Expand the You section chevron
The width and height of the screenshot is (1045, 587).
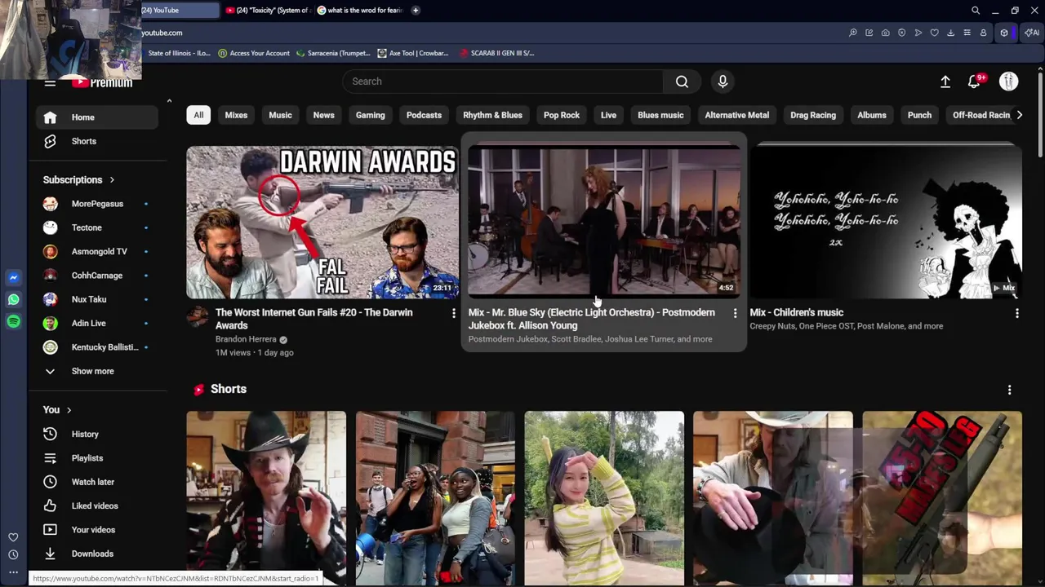coord(69,410)
